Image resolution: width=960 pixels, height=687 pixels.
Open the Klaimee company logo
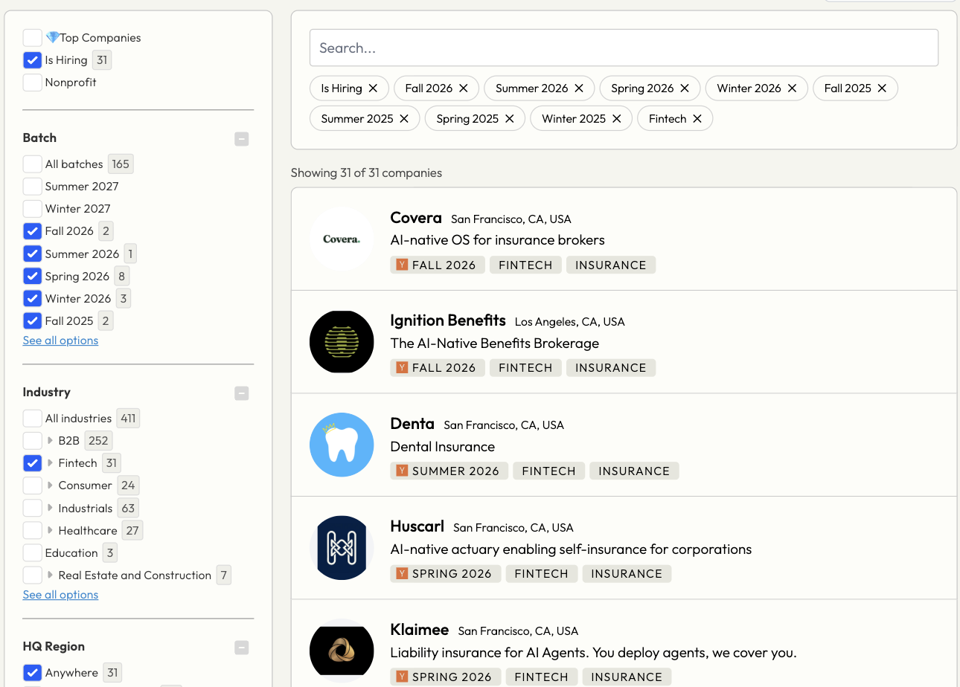pos(342,651)
